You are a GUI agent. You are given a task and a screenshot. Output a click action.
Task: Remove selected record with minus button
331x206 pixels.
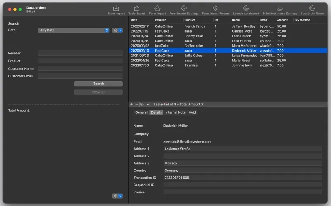point(137,105)
